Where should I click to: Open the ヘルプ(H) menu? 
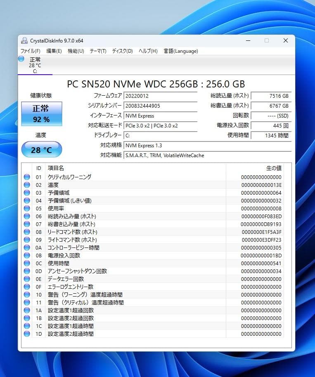point(148,51)
